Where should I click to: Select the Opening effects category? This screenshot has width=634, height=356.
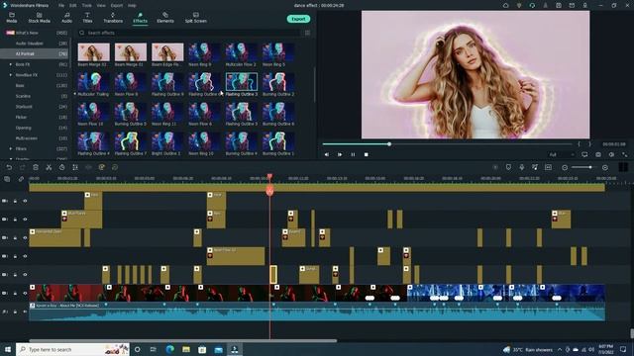pyautogui.click(x=35, y=128)
